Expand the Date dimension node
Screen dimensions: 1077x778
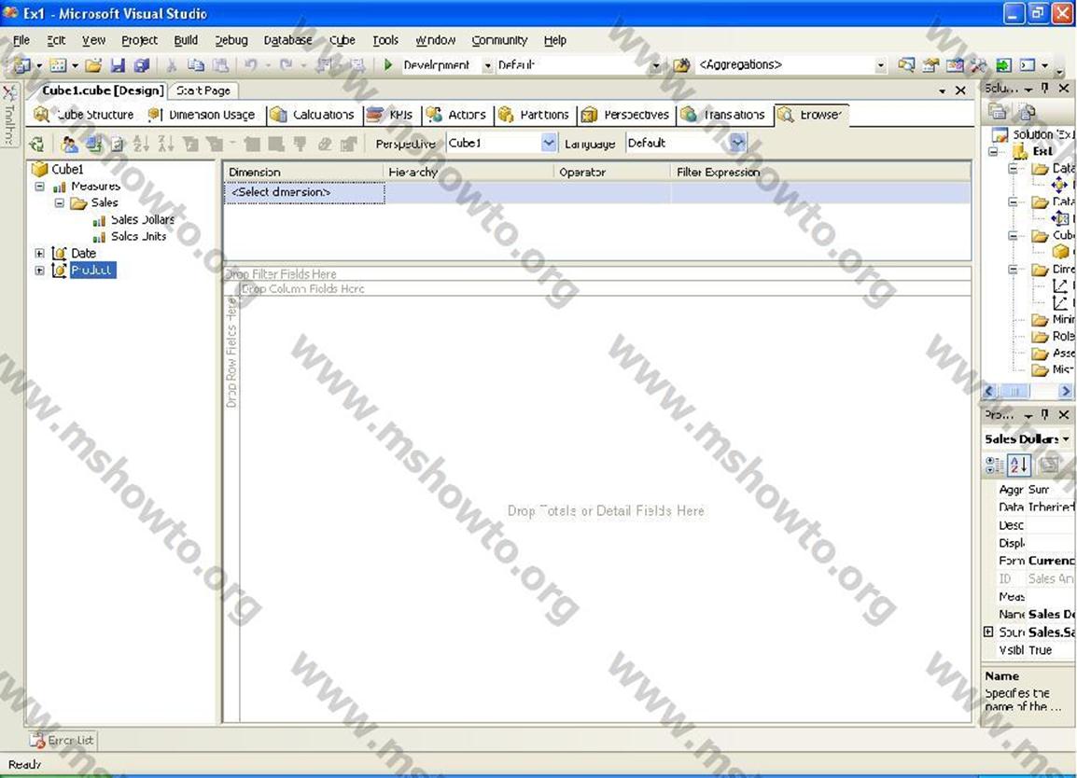pyautogui.click(x=40, y=254)
